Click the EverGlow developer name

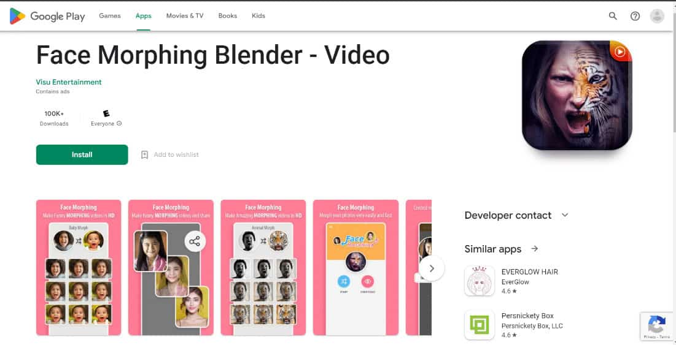[x=515, y=282]
